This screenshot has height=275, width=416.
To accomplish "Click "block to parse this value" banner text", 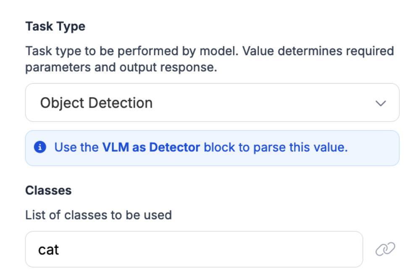I will click(276, 148).
